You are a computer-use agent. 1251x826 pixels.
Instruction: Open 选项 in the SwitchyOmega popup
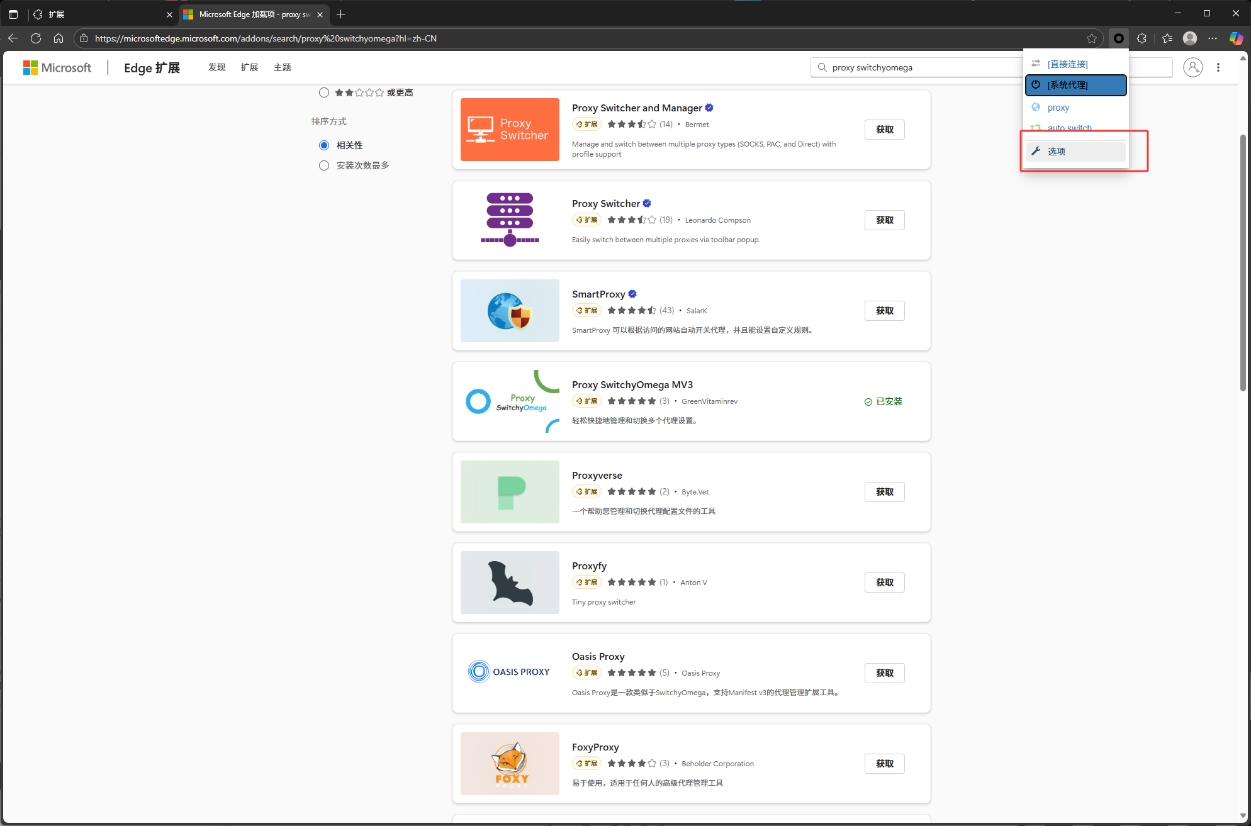[1075, 152]
